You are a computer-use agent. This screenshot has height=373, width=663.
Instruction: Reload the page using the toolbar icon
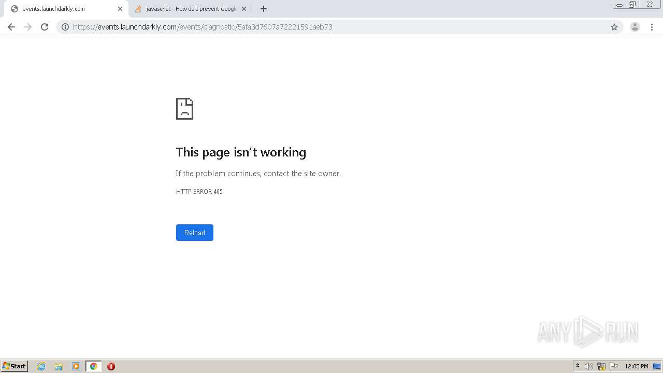[45, 27]
